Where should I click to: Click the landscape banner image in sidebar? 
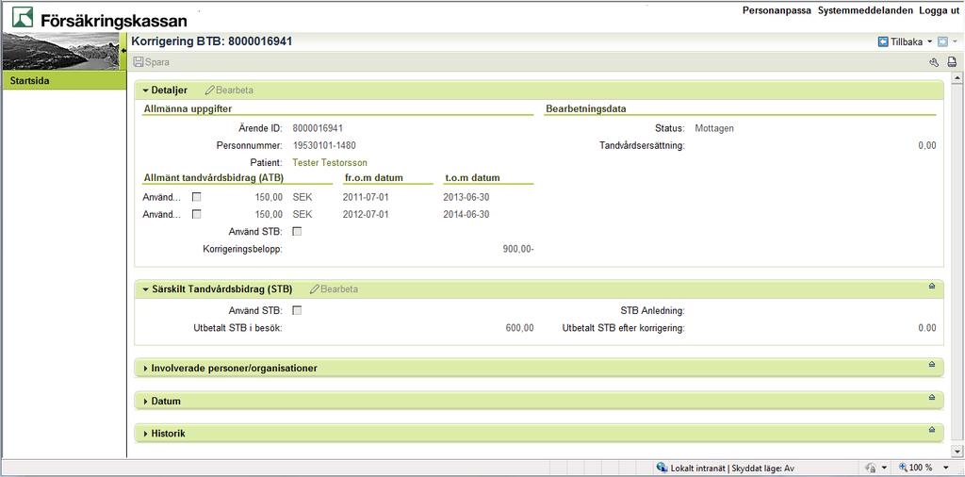click(61, 51)
